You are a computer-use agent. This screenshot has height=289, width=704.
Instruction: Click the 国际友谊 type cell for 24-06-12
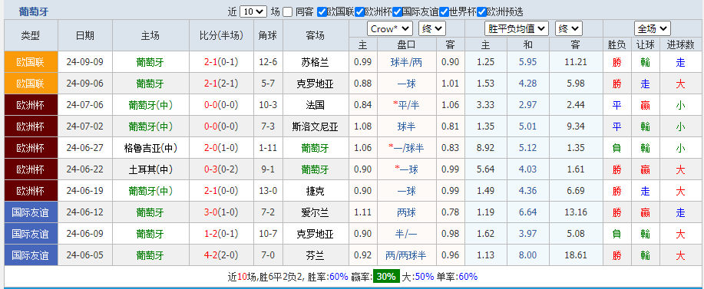click(31, 212)
